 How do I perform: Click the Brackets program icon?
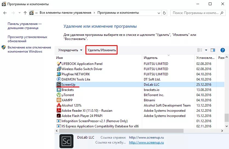point(59,90)
